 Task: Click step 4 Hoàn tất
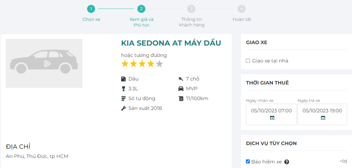[242, 9]
